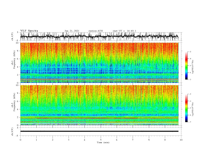
Task: Click the ch.2 spectrogram panel
Action: (x=99, y=105)
